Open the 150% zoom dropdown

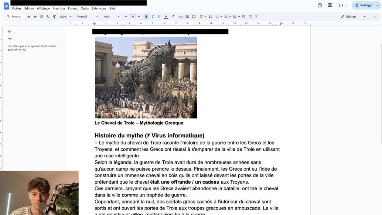(65, 17)
